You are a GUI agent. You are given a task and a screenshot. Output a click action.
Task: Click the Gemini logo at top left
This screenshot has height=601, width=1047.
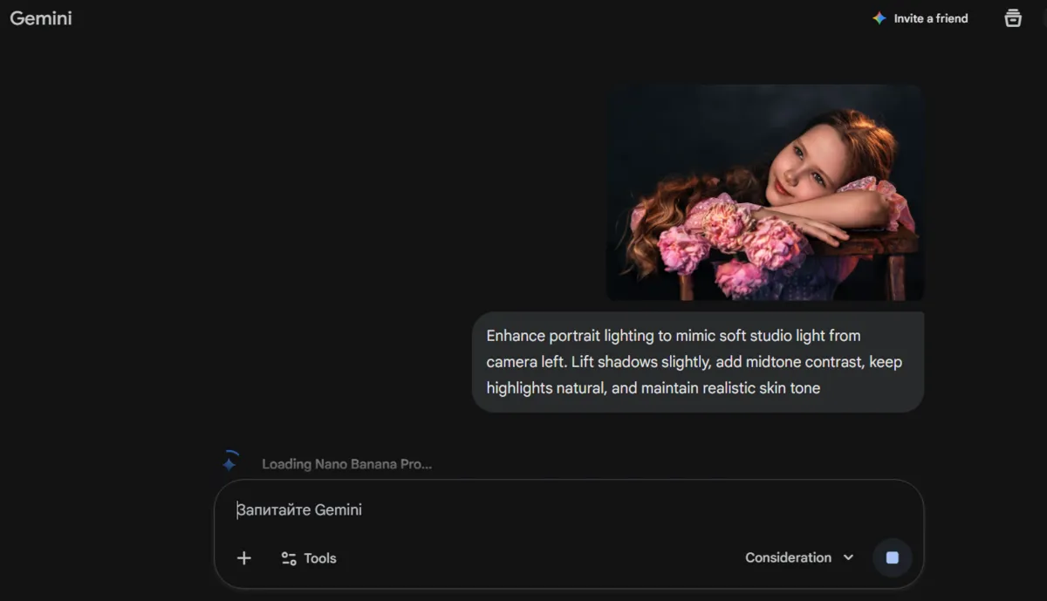(40, 17)
